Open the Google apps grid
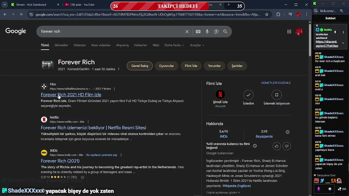The height and width of the screenshot is (196, 349). pos(289,32)
